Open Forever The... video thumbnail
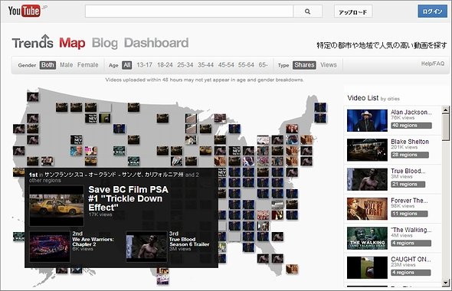 tap(367, 209)
